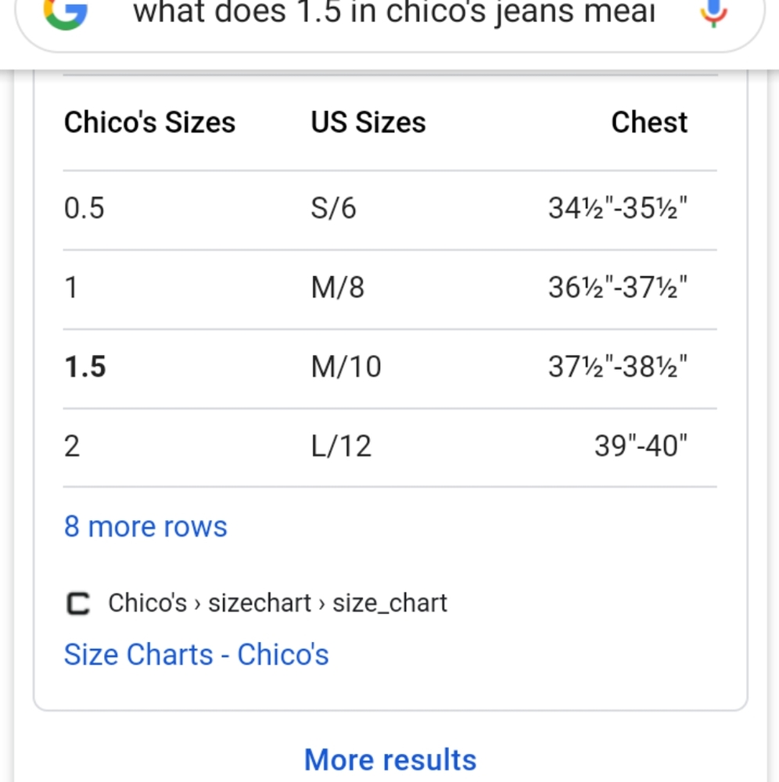Show "More results" below the snippet
779x782 pixels.
pos(390,759)
